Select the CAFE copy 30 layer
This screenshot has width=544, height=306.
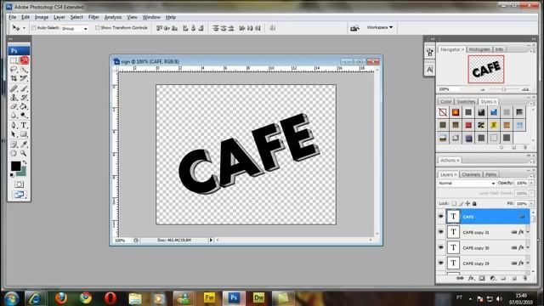point(487,247)
